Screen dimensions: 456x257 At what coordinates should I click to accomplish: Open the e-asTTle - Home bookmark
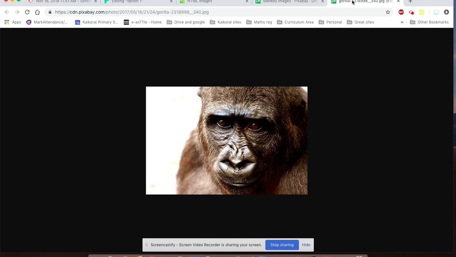click(x=142, y=22)
